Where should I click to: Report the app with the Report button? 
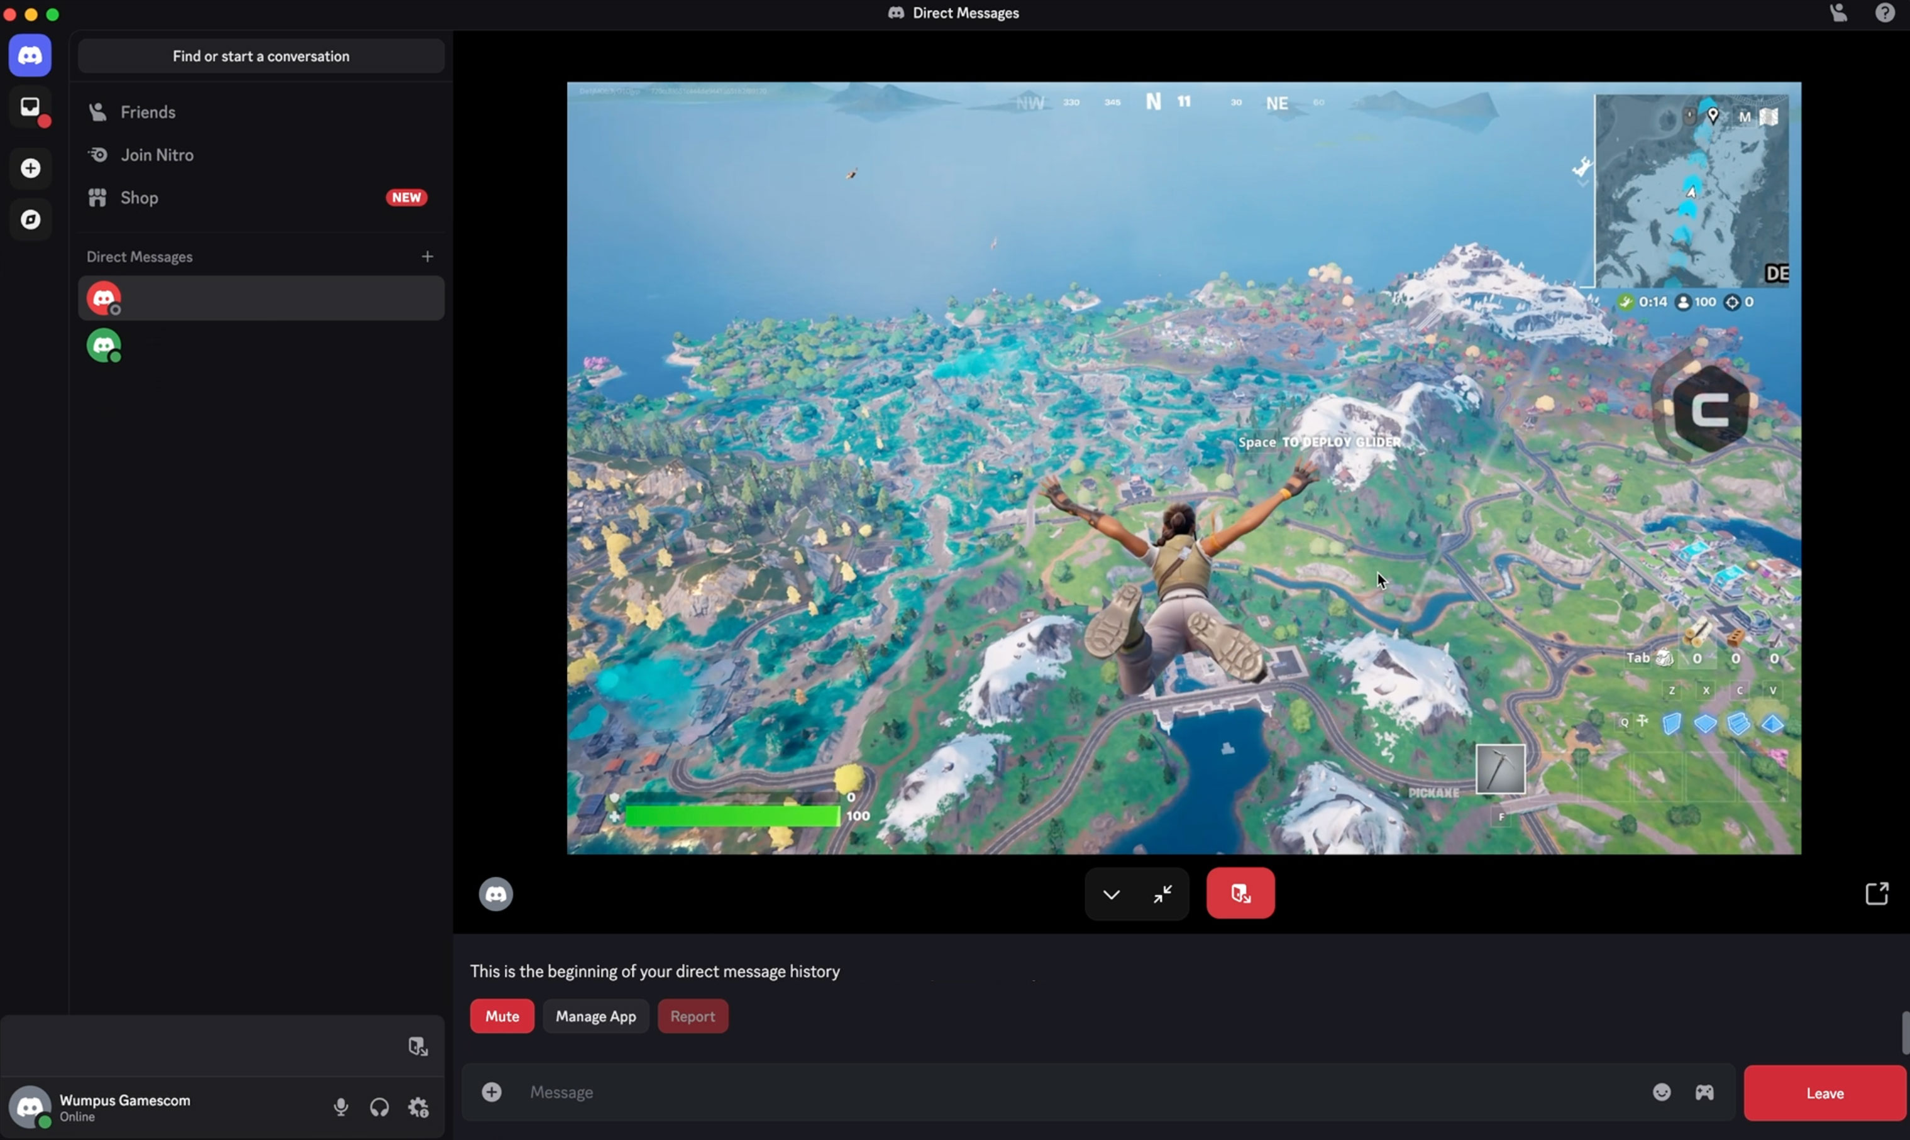pos(692,1016)
